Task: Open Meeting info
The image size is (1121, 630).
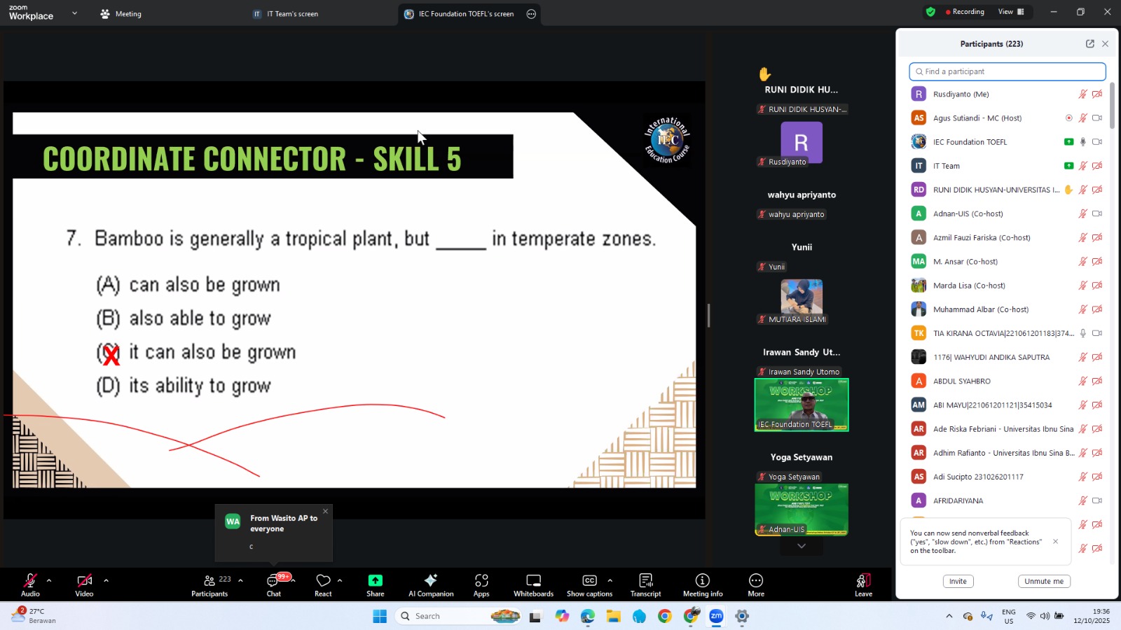Action: click(x=702, y=584)
